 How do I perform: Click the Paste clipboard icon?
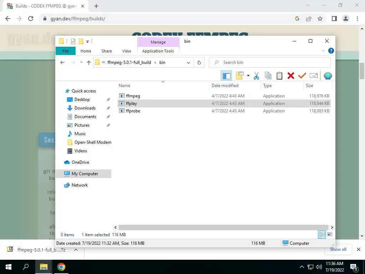pos(279,76)
